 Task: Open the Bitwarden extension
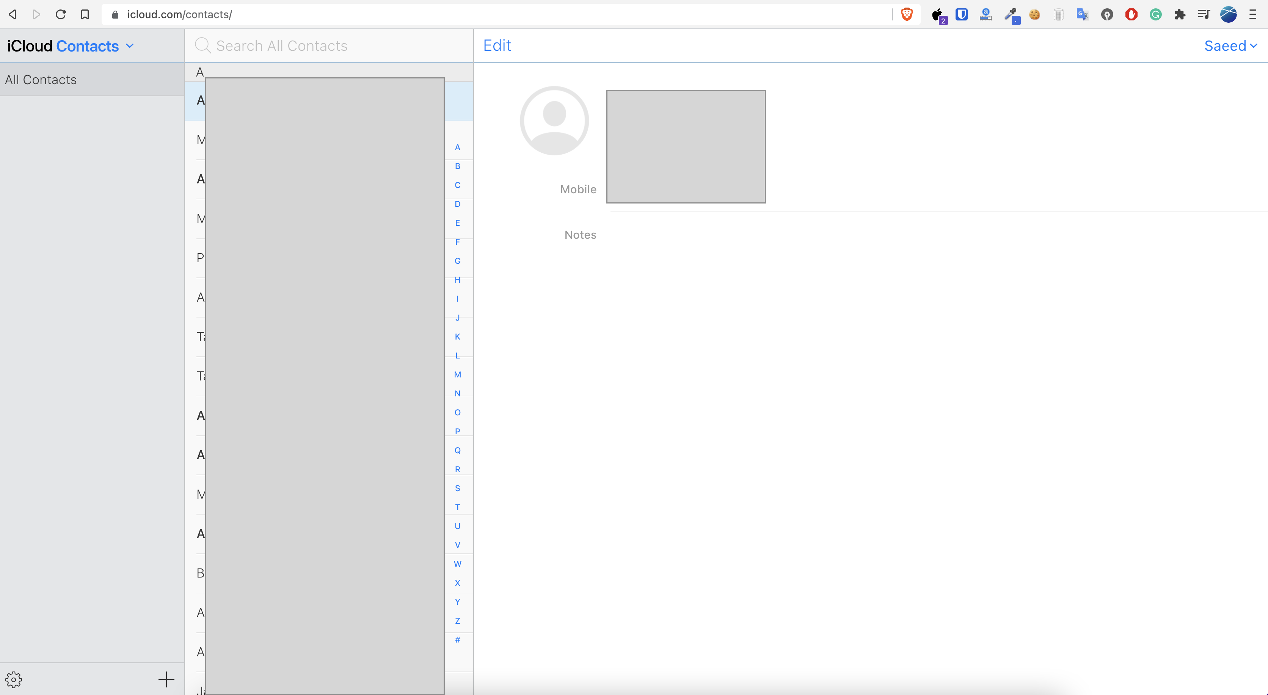point(961,14)
